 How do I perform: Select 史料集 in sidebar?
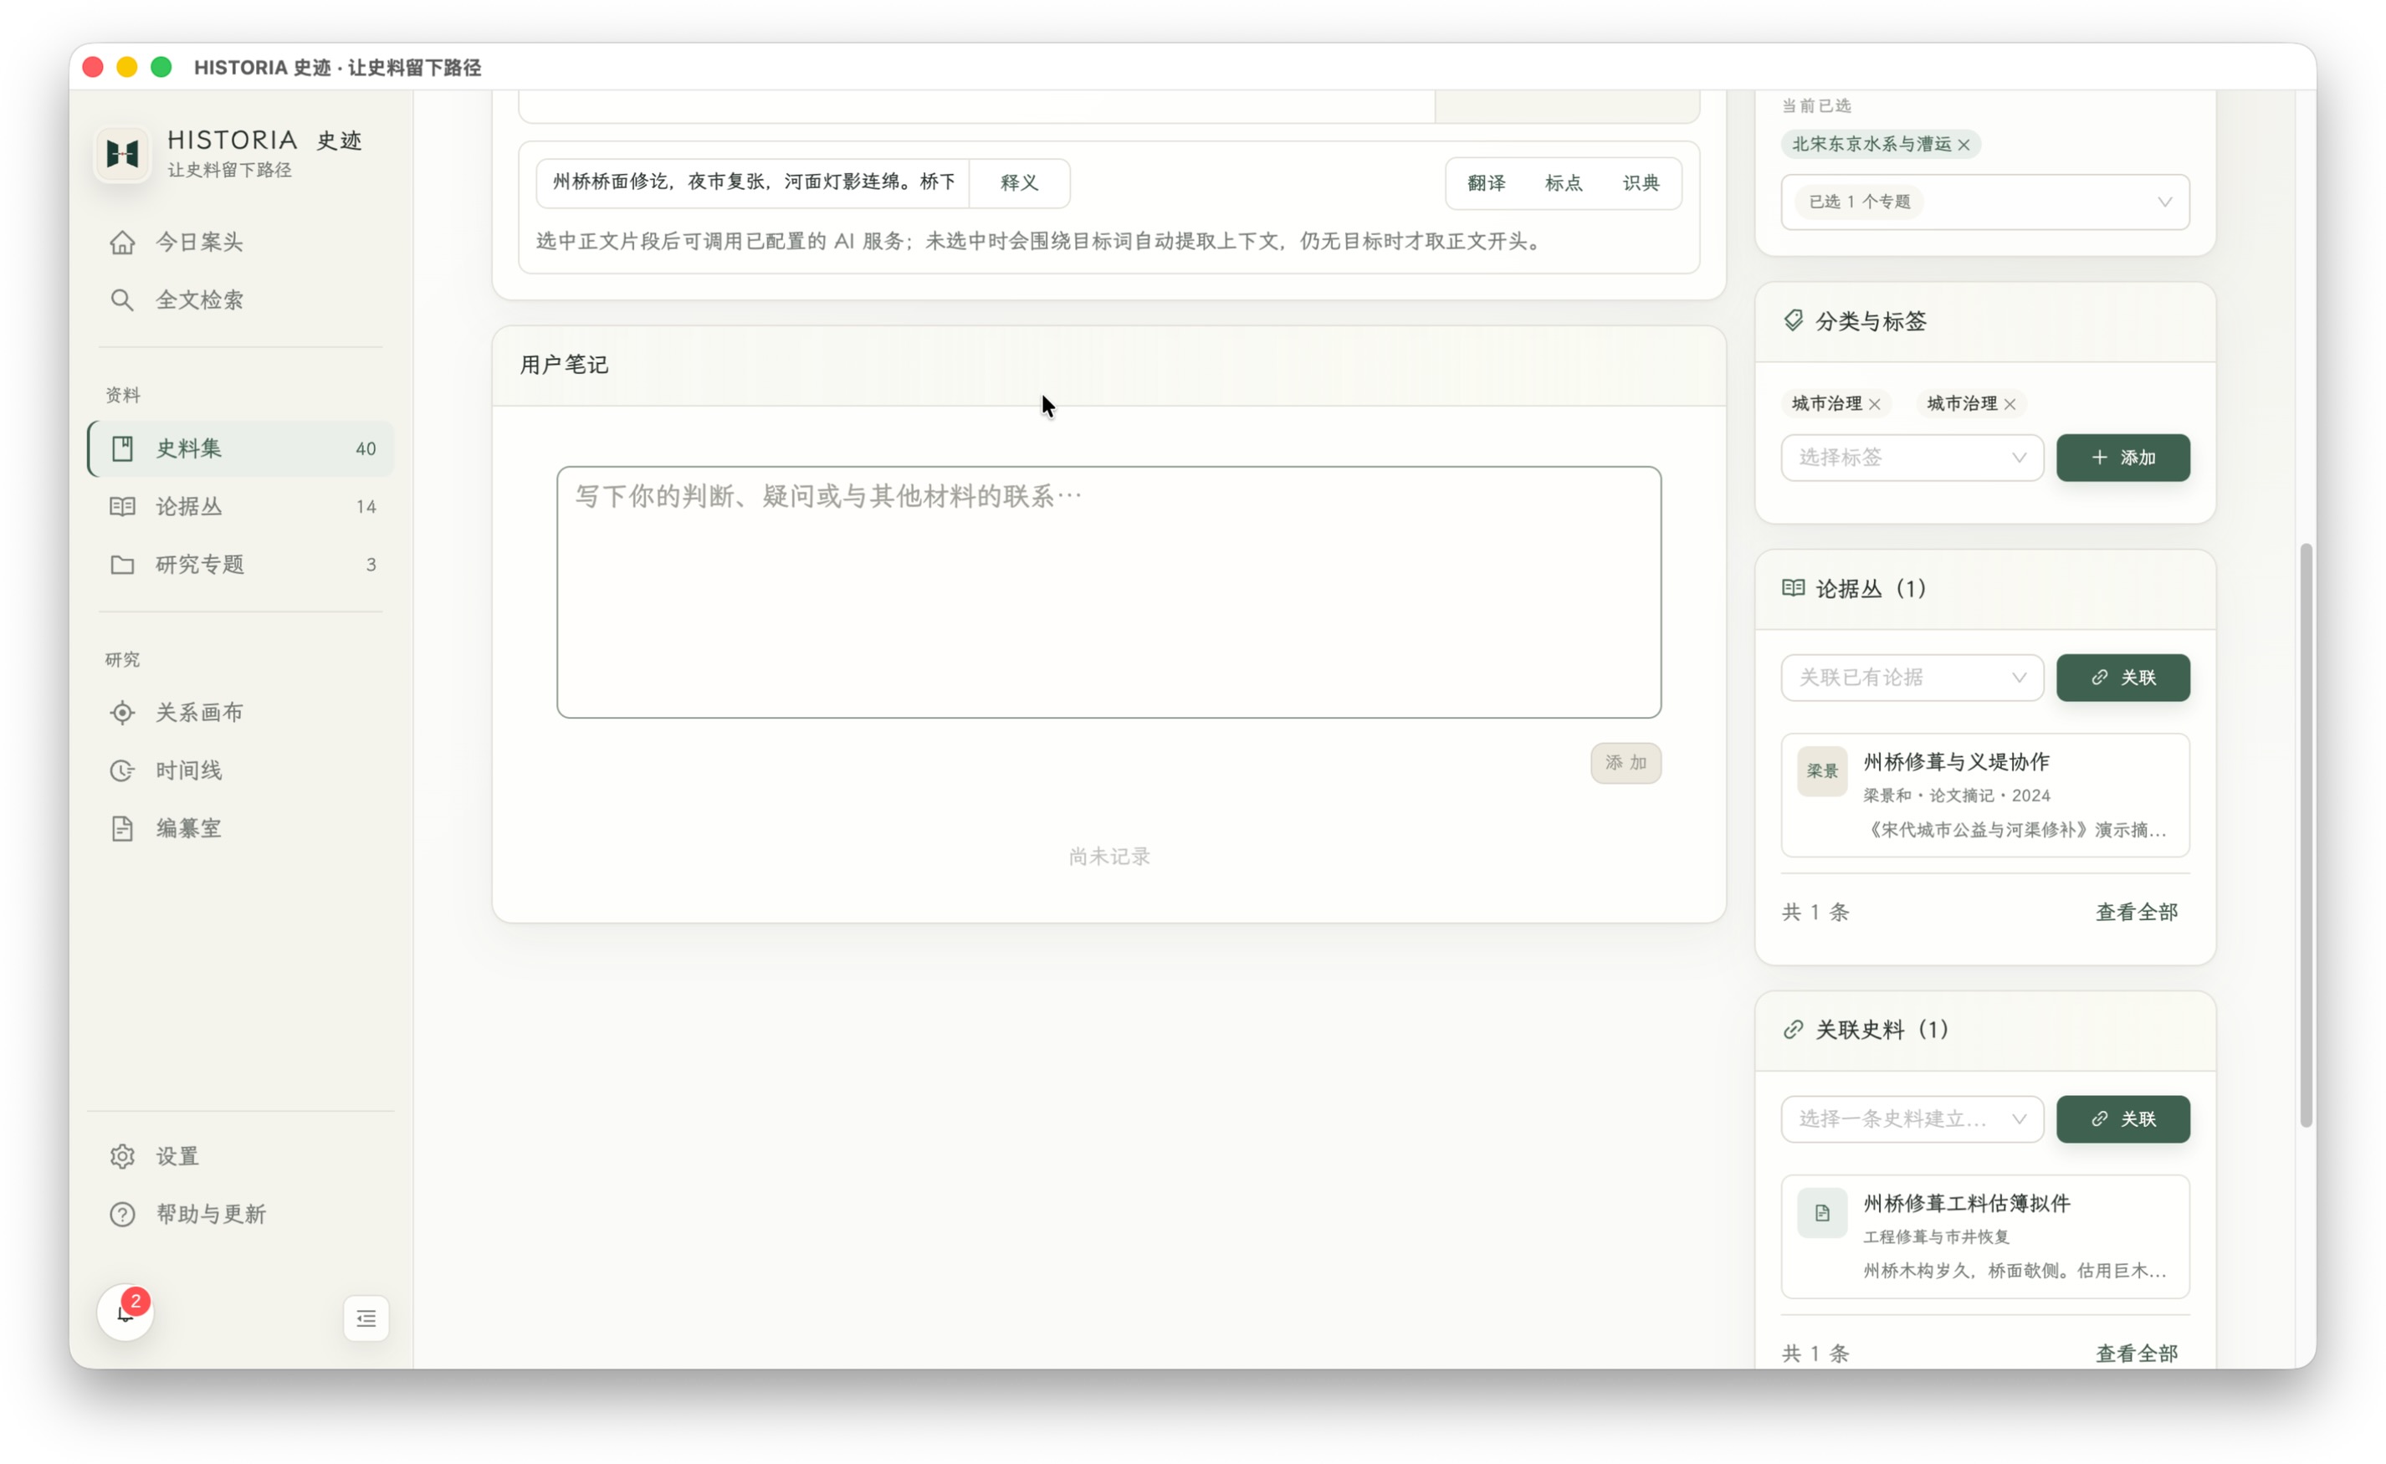coord(240,448)
